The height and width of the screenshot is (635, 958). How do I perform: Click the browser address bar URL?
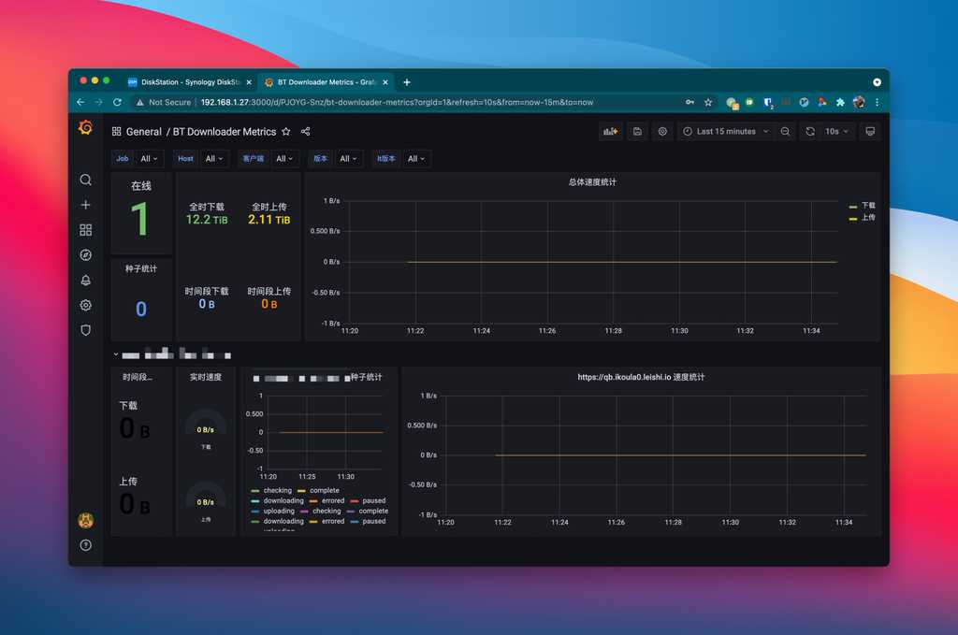pos(397,102)
